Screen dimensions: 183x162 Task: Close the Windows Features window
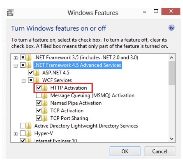click(171, 11)
